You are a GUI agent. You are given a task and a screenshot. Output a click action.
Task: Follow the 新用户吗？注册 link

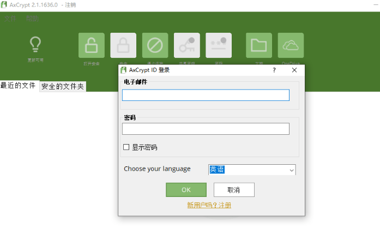point(209,205)
